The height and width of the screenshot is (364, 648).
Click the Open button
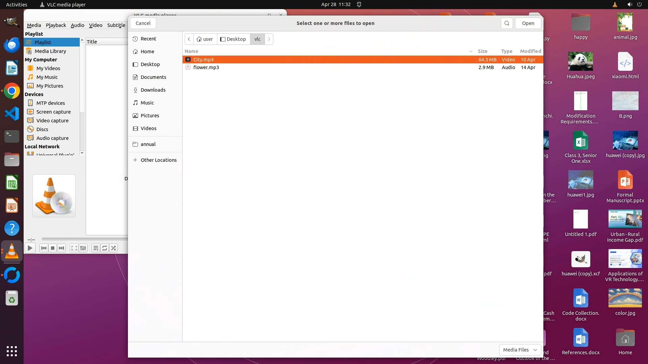528,23
